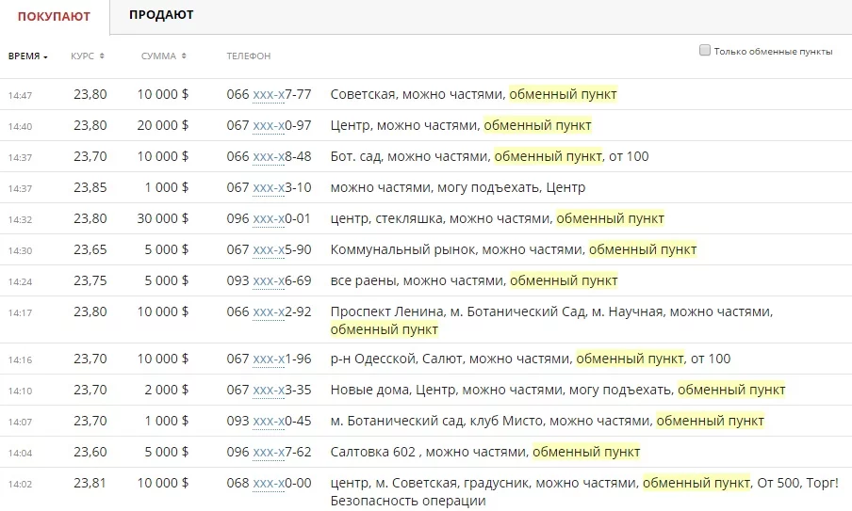Show full phone 066 xxx-x8-48
The image size is (852, 511).
(x=268, y=156)
